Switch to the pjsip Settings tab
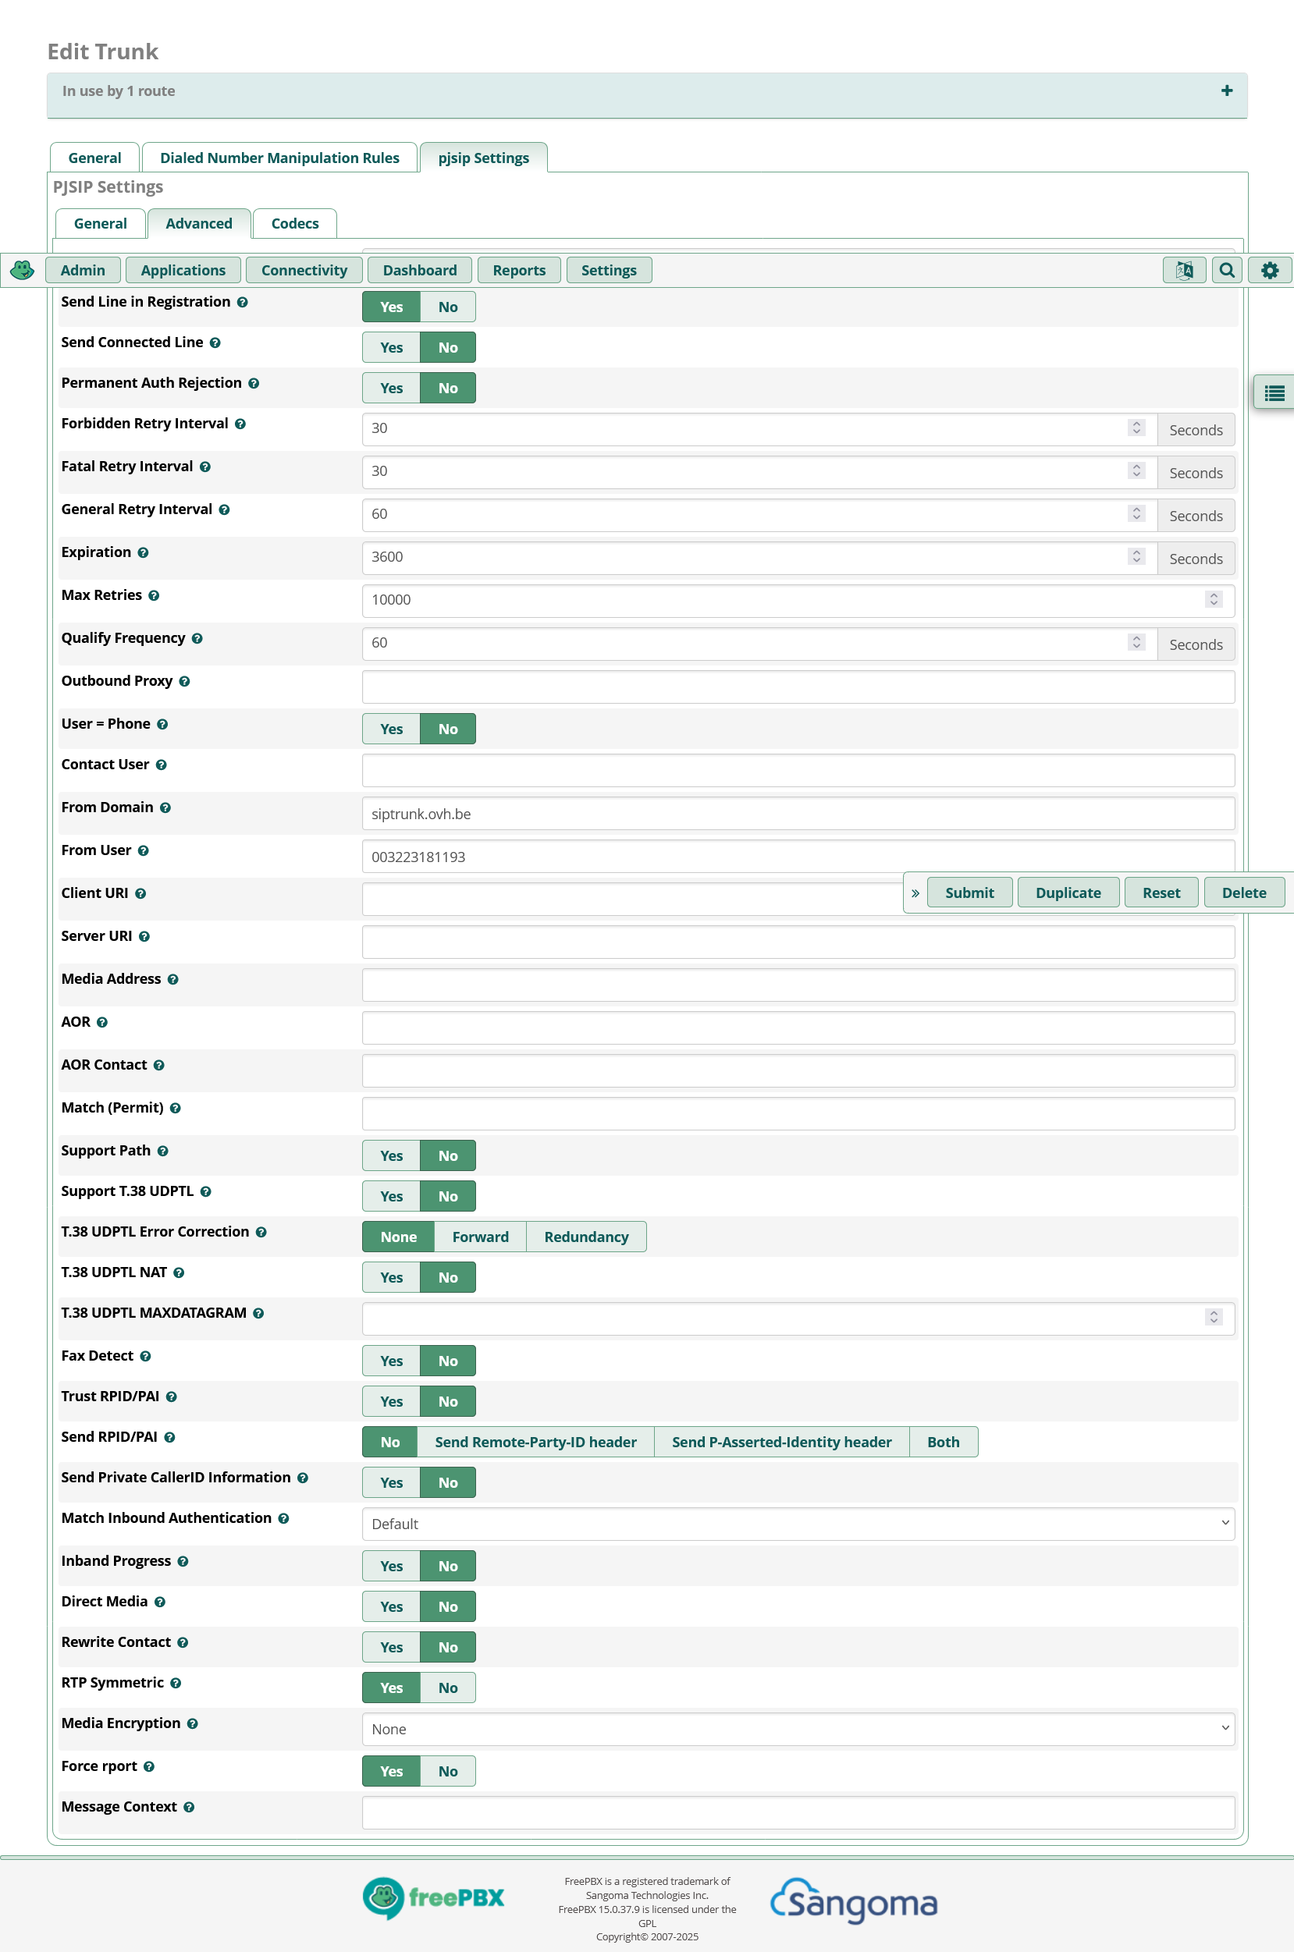This screenshot has height=1952, width=1294. [x=484, y=157]
